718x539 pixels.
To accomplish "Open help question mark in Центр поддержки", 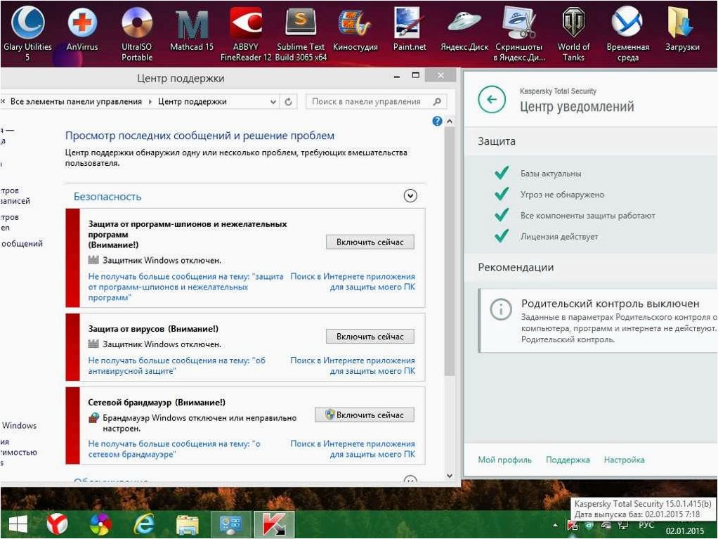I will point(437,121).
